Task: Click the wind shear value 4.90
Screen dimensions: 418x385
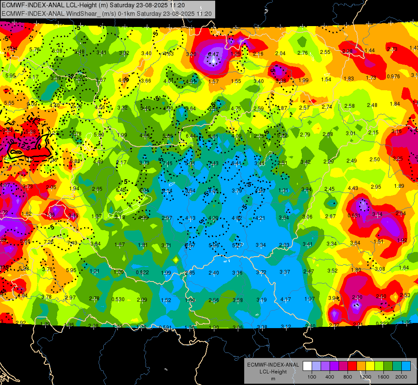Action: (x=260, y=190)
